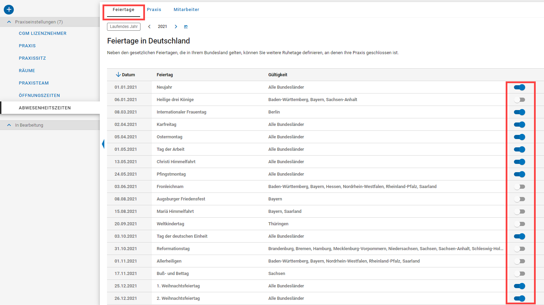
Task: Open ÖFFNUNGSZEITEN sidebar entry
Action: [x=39, y=96]
